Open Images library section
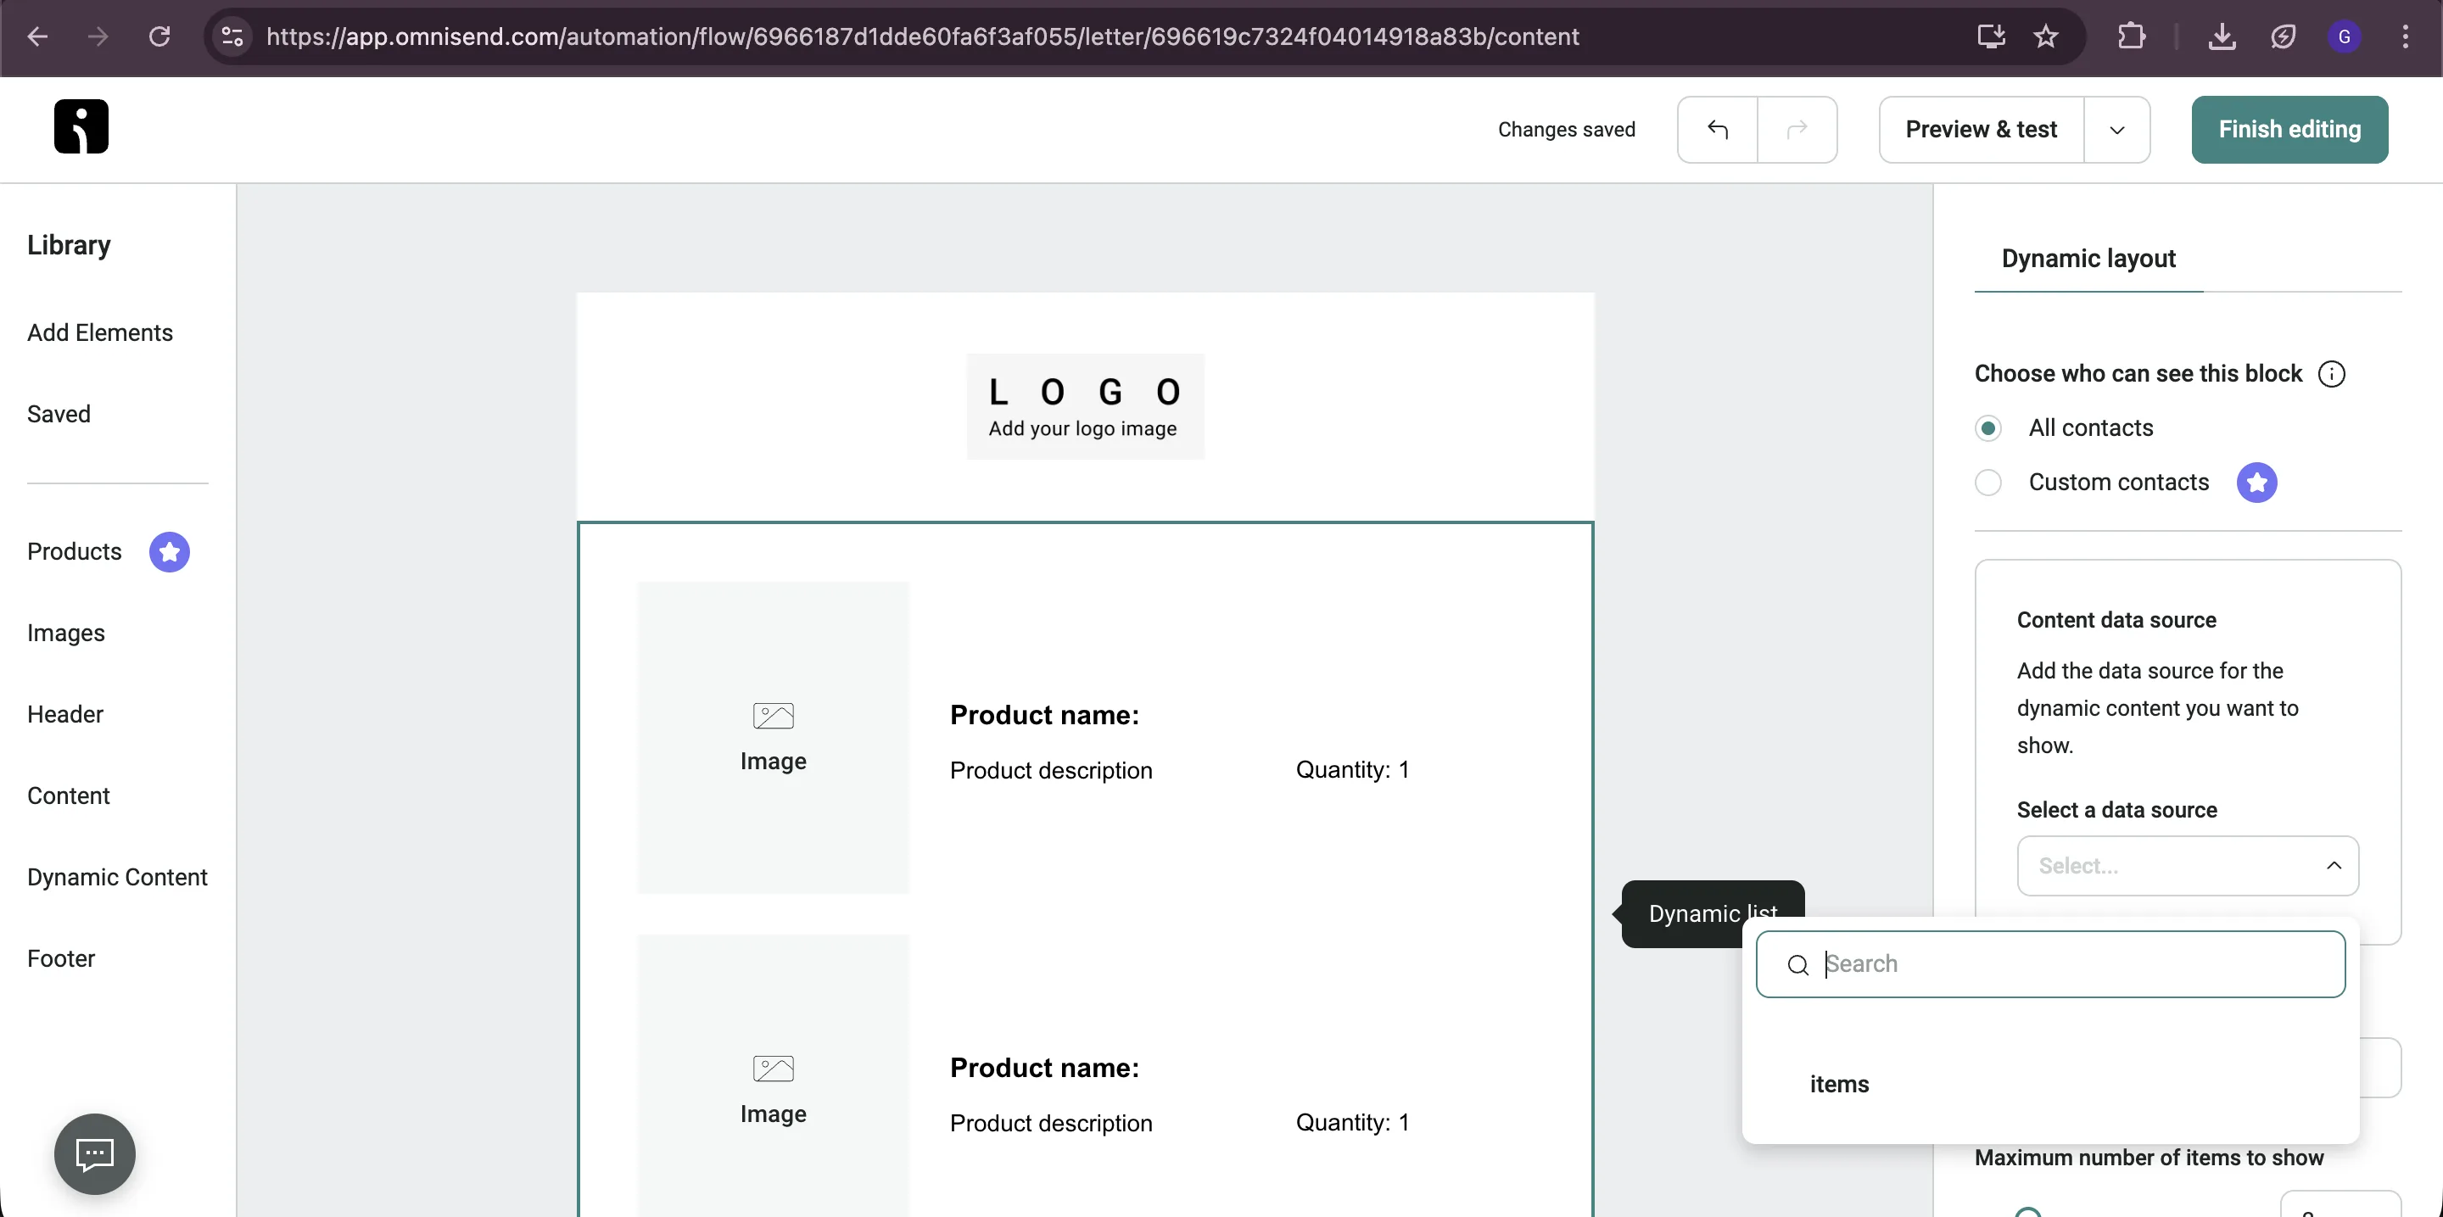 pos(65,634)
